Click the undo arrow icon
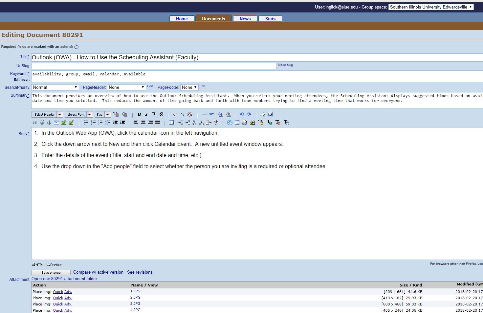Viewport: 483px width, 313px height. point(242,114)
